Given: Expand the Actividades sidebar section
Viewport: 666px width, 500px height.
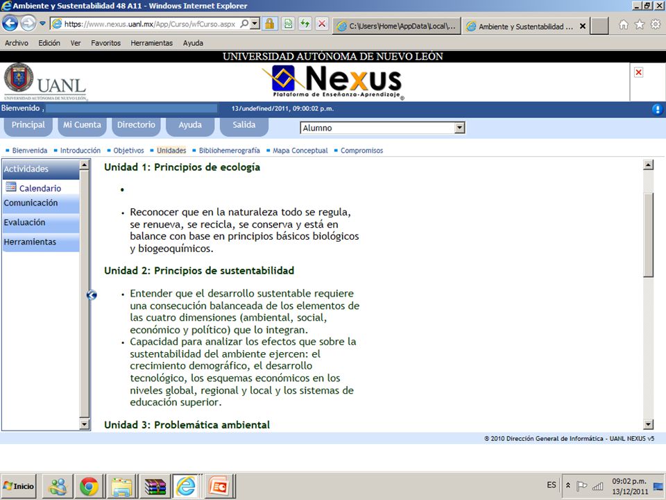Looking at the screenshot, I should pos(41,169).
